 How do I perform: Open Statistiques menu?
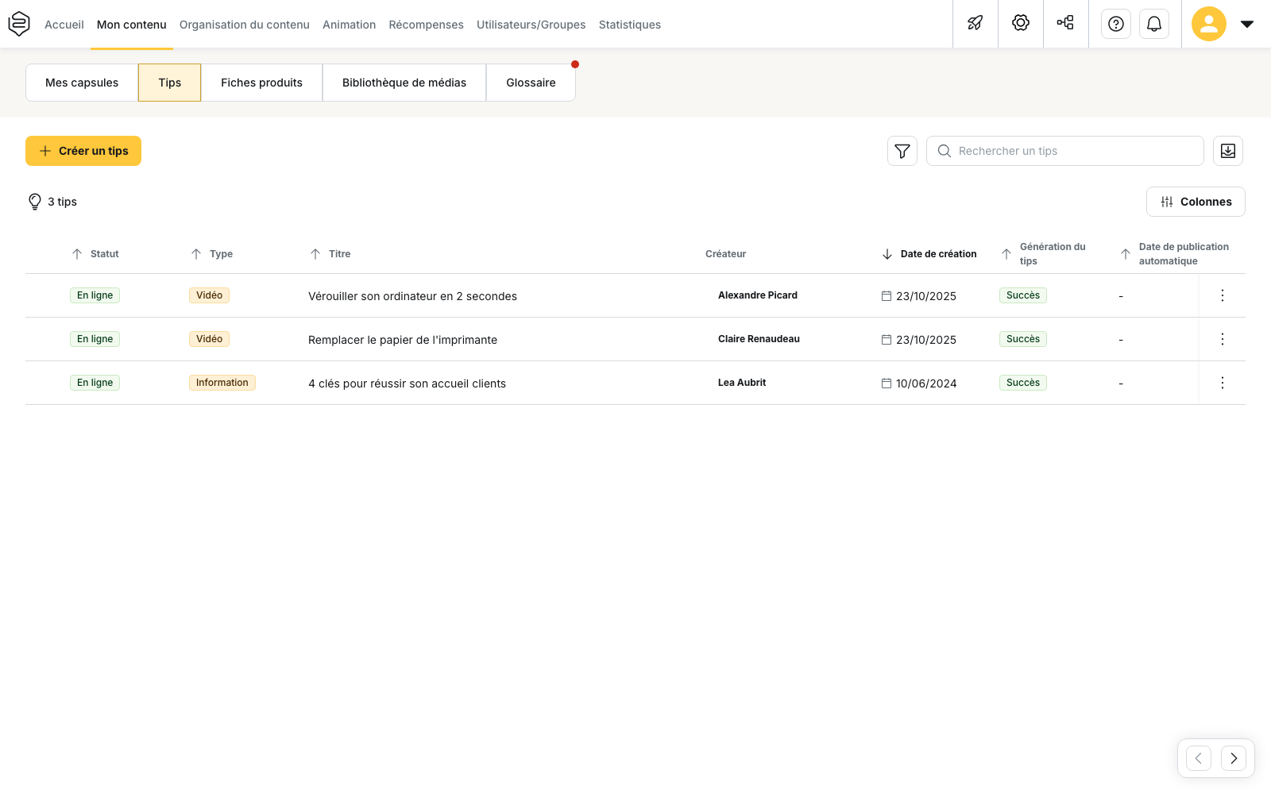[630, 25]
